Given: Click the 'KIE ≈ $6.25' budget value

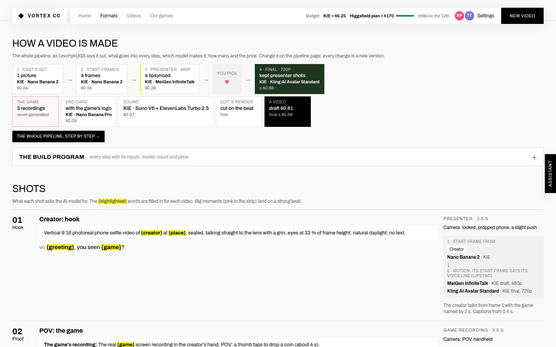Looking at the screenshot, I should click(334, 16).
